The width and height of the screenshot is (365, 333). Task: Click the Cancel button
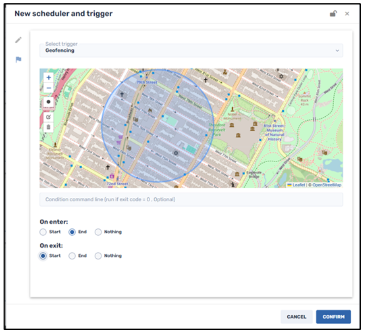point(296,316)
